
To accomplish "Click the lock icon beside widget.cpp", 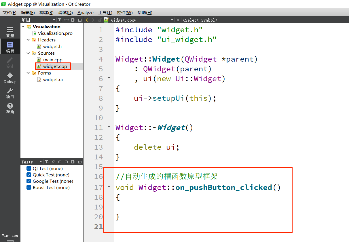I will point(100,20).
